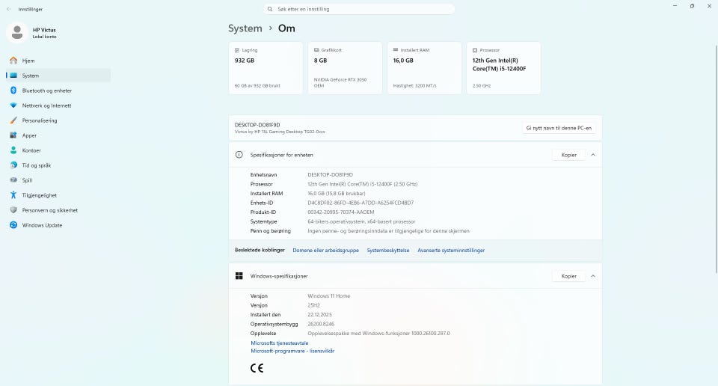Screen dimensions: 718x386
Task: Copy Windows specifications with Kopier
Action: pos(568,276)
